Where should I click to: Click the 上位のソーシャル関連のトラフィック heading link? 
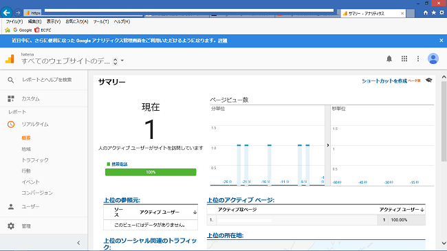150,244
